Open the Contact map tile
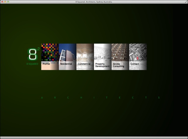 138,57
